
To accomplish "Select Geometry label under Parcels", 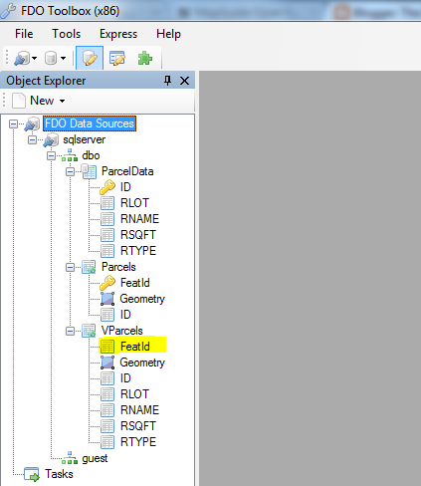I will click(x=142, y=299).
